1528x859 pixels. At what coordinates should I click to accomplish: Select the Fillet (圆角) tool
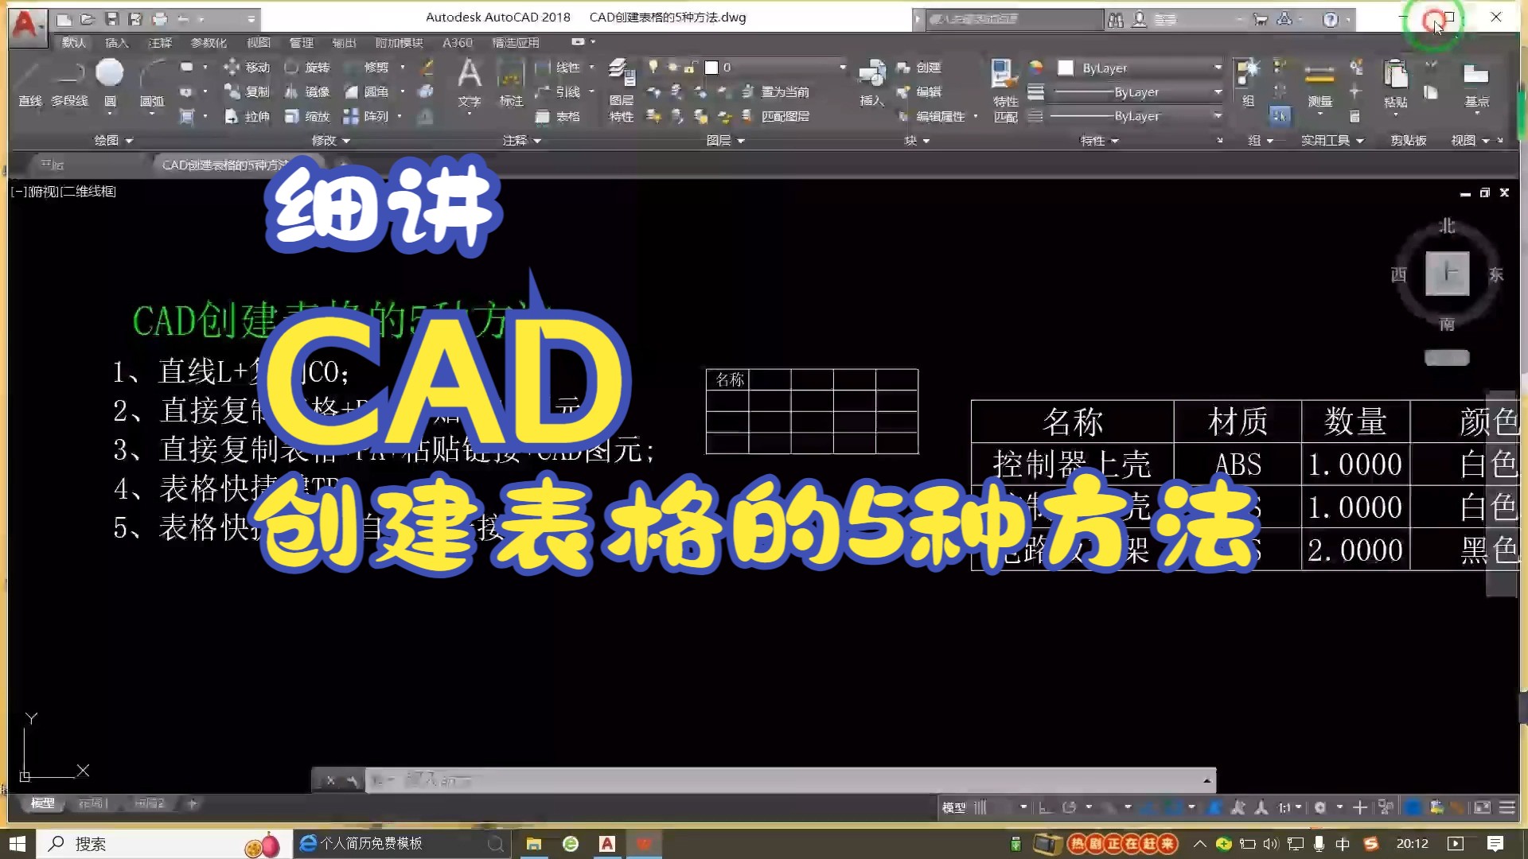coord(367,92)
